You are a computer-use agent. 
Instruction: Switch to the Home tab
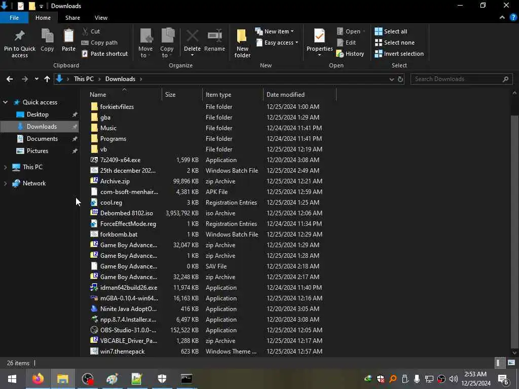(x=43, y=18)
